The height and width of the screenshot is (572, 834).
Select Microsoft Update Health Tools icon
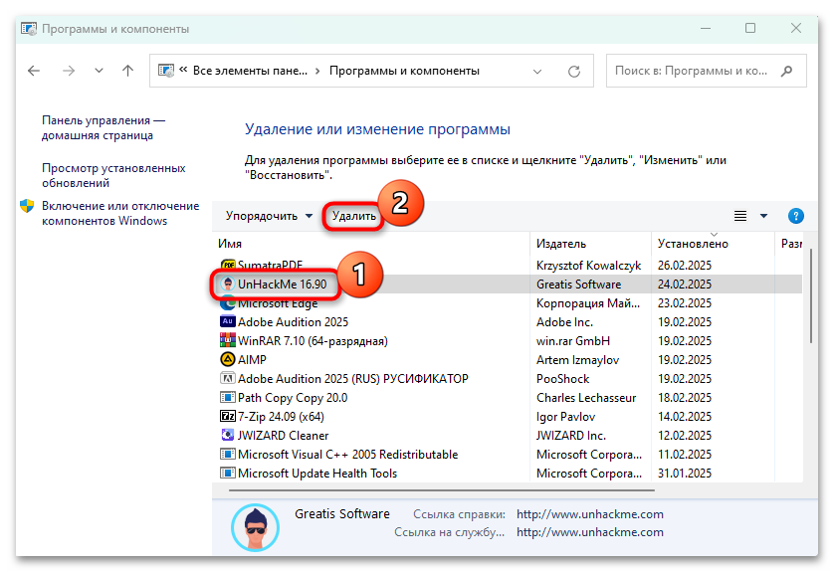point(228,473)
